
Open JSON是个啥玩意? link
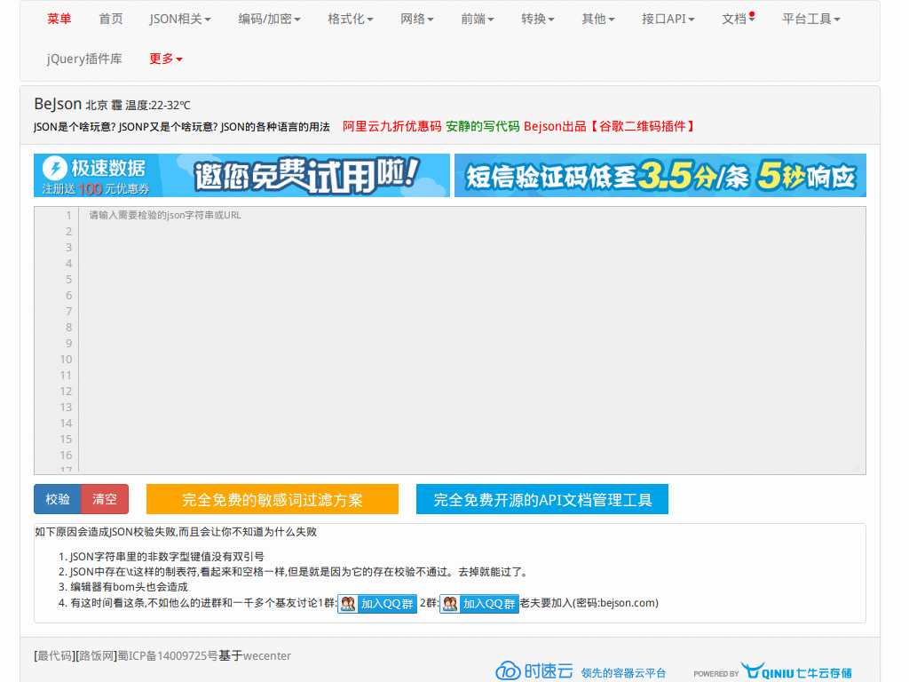[75, 126]
